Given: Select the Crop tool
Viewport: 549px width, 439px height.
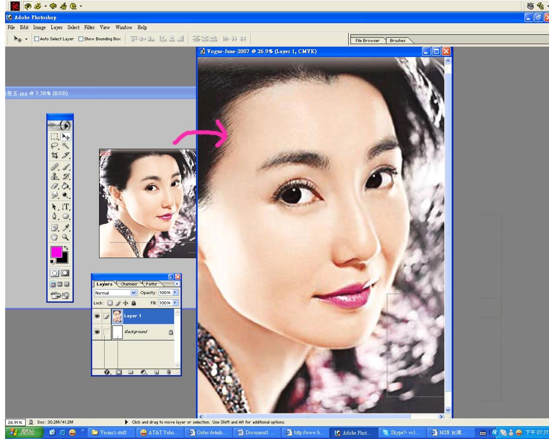Looking at the screenshot, I should 55,155.
